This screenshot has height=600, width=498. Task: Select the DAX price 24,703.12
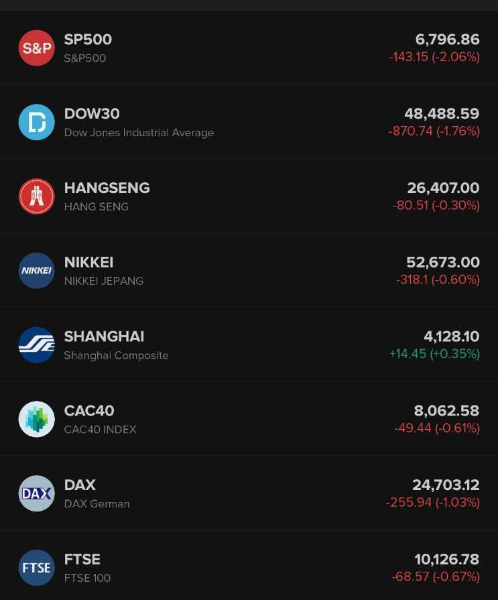point(446,485)
